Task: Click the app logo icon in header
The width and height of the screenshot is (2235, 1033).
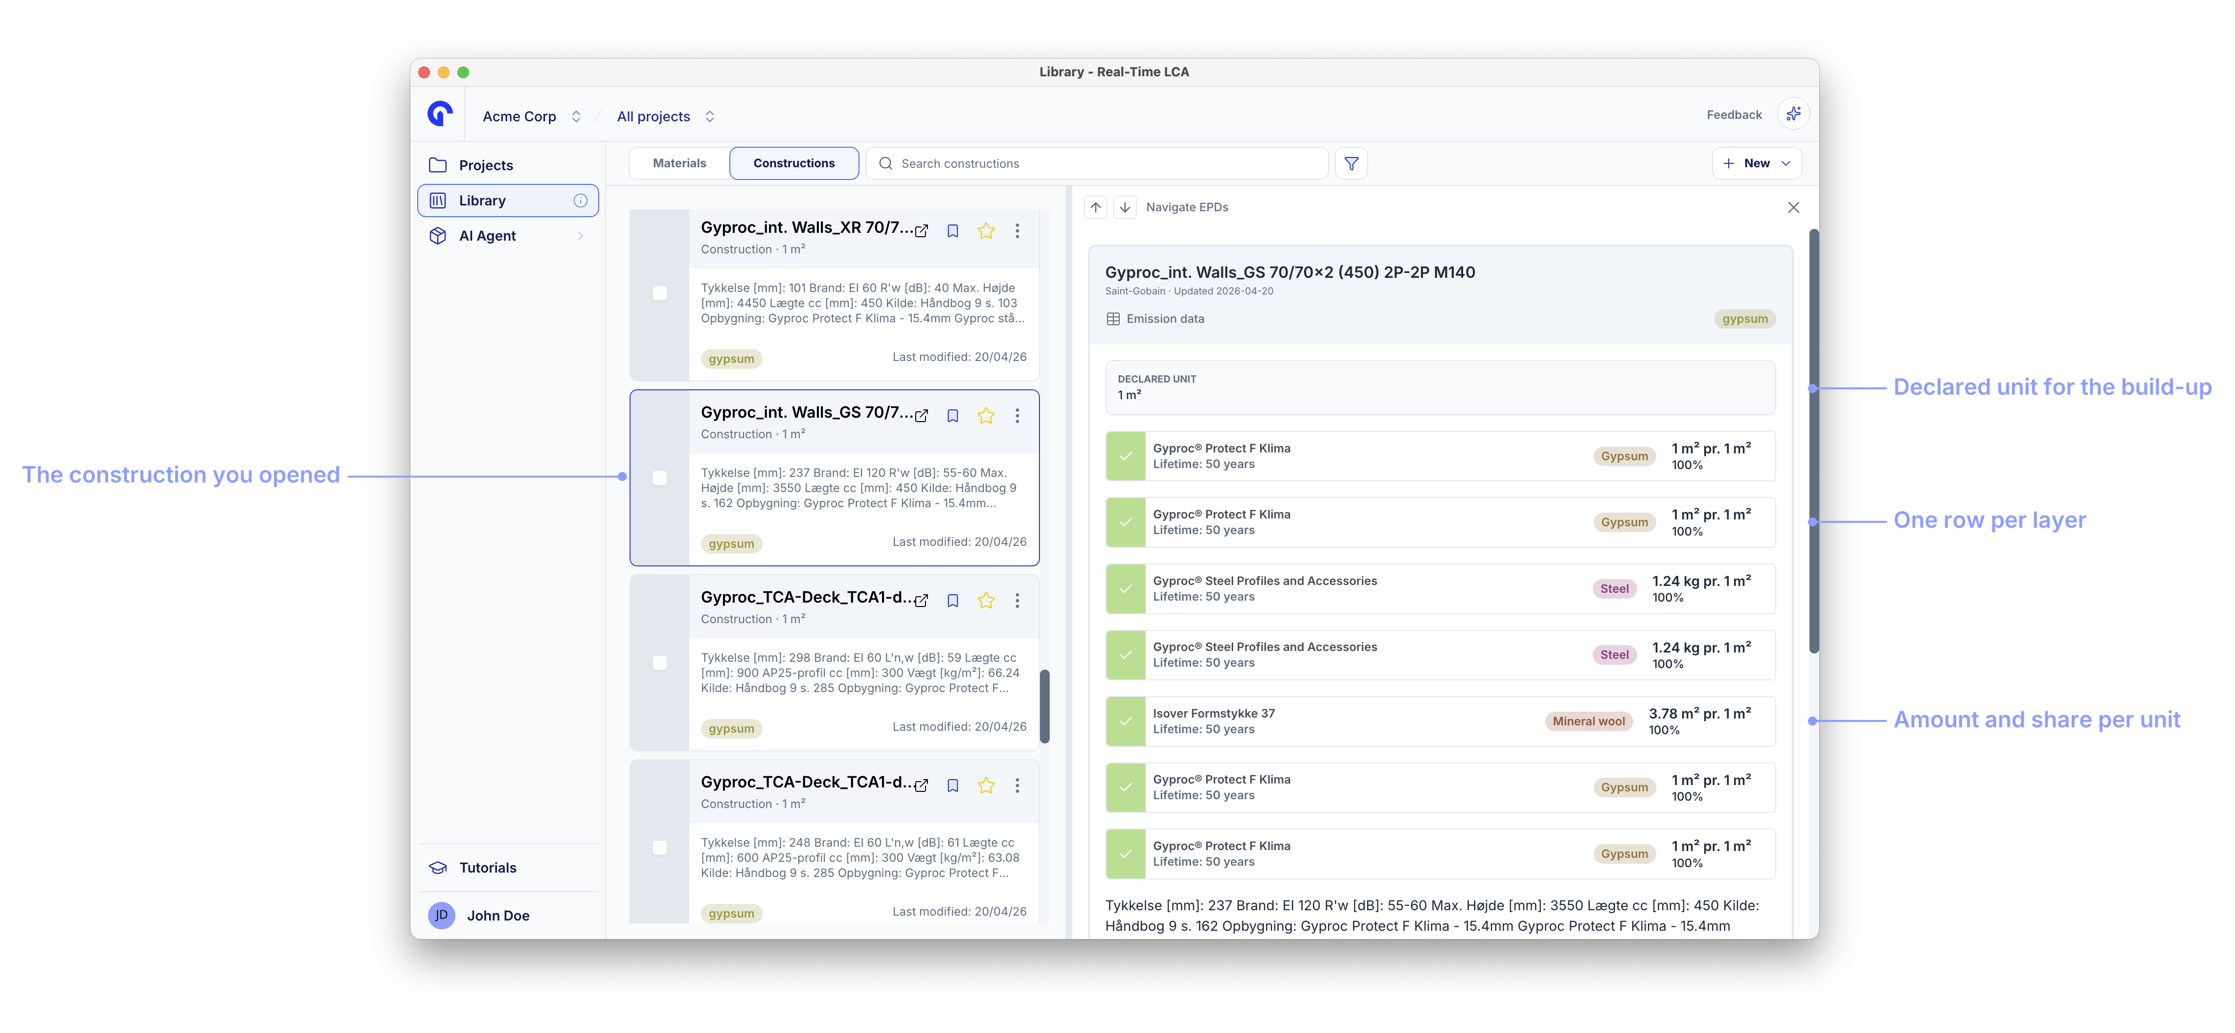Action: (440, 114)
